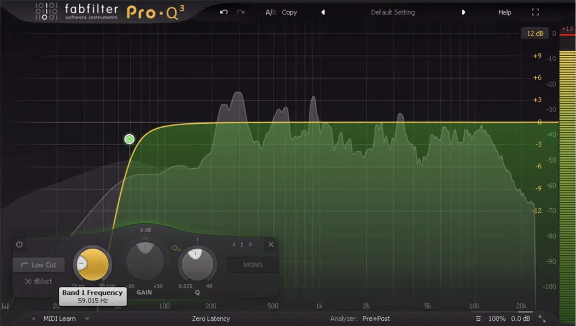This screenshot has width=576, height=326.
Task: Click the Q knob
Action: click(x=197, y=265)
